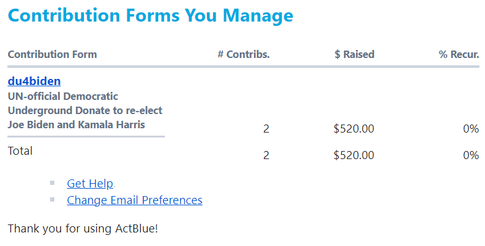Open the du4biden contribution form link
Image resolution: width=485 pixels, height=246 pixels.
click(34, 81)
